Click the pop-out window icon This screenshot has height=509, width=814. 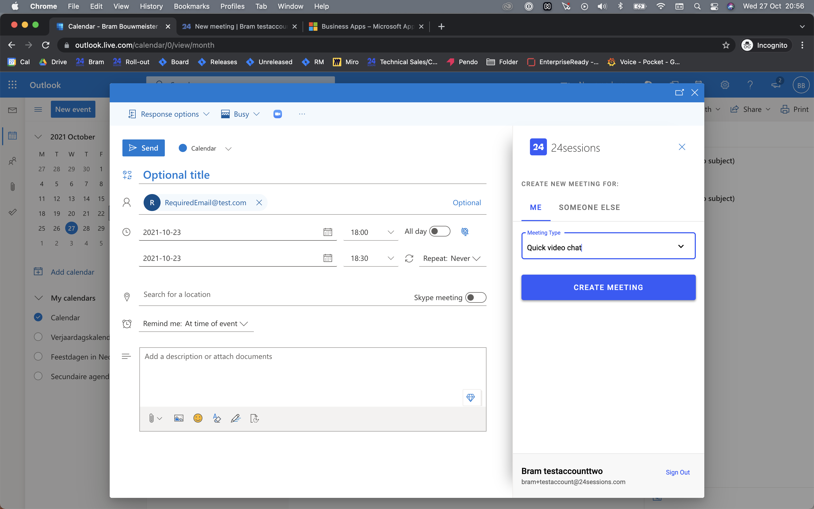[x=679, y=93]
